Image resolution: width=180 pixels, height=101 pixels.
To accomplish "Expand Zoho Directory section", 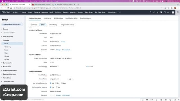I will point(8,36).
